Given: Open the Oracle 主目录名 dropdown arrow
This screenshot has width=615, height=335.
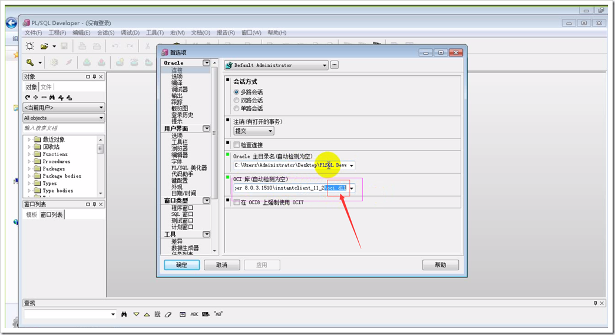Looking at the screenshot, I should 352,165.
